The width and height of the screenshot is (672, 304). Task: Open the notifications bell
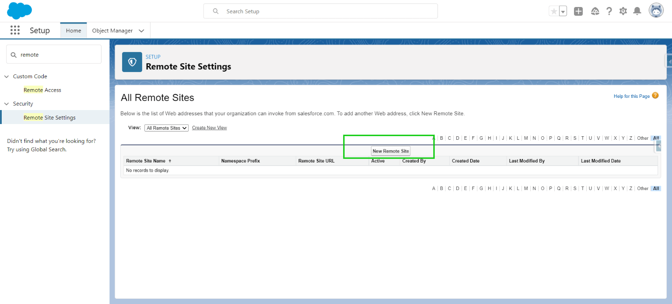point(637,11)
